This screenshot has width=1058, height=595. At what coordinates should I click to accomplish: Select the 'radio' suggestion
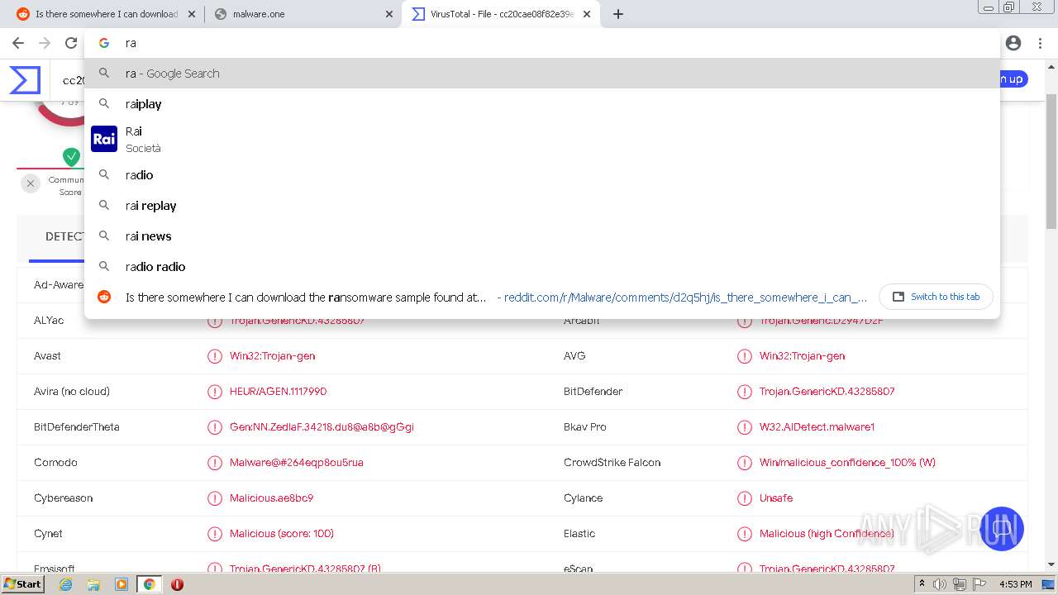click(542, 175)
